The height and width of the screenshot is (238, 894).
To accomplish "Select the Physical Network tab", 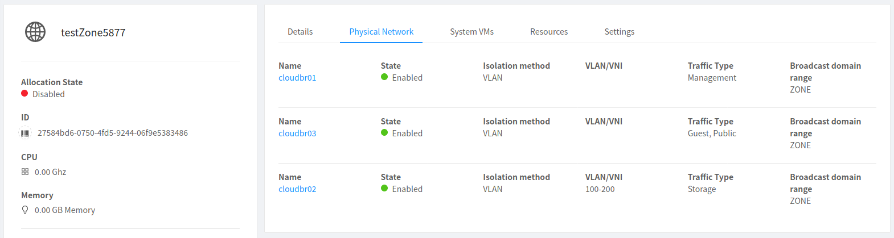I will [381, 32].
